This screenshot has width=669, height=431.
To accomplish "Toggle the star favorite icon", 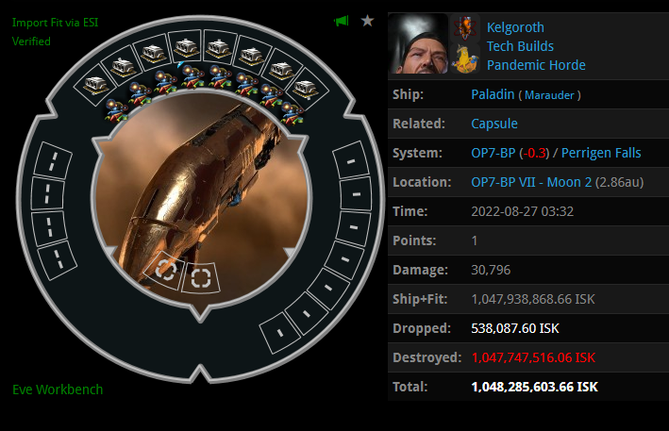I will coord(367,21).
